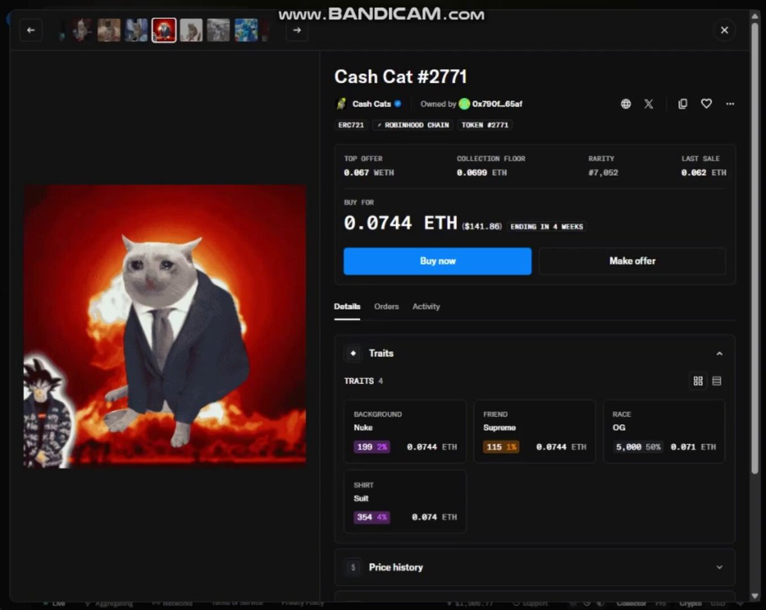Favorite Cash Cat #2771 with the heart icon

click(706, 104)
